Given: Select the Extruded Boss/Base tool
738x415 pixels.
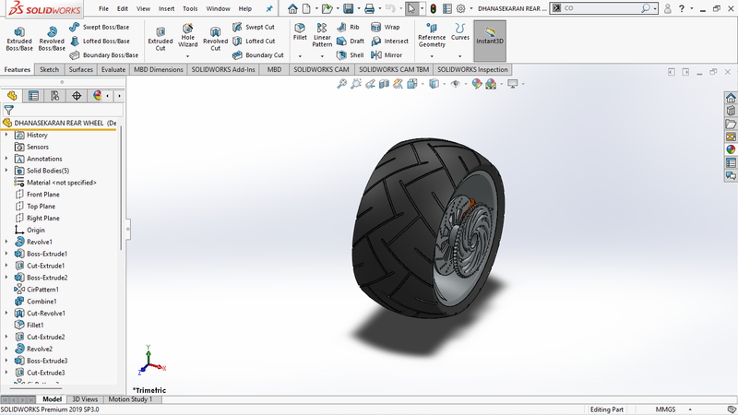Looking at the screenshot, I should [x=18, y=36].
